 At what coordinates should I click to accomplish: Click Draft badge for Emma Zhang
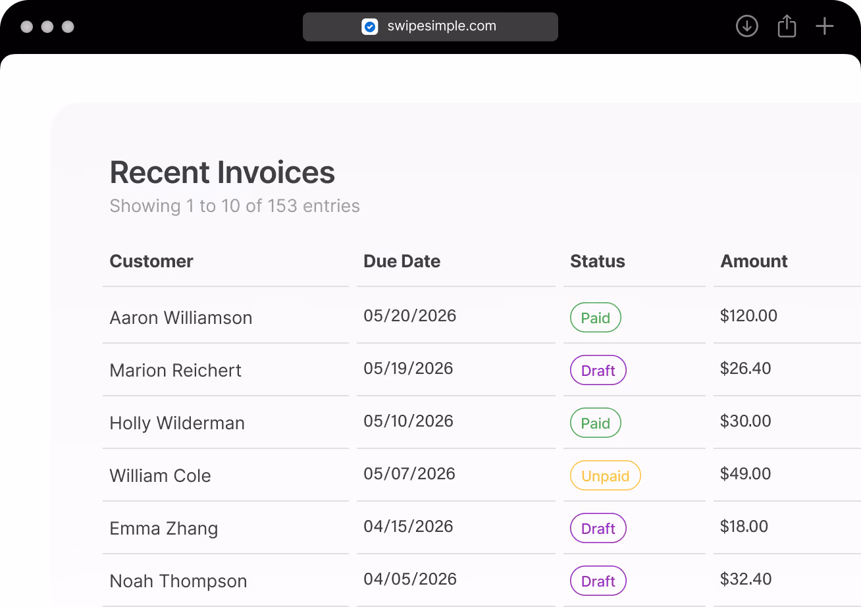(x=598, y=528)
